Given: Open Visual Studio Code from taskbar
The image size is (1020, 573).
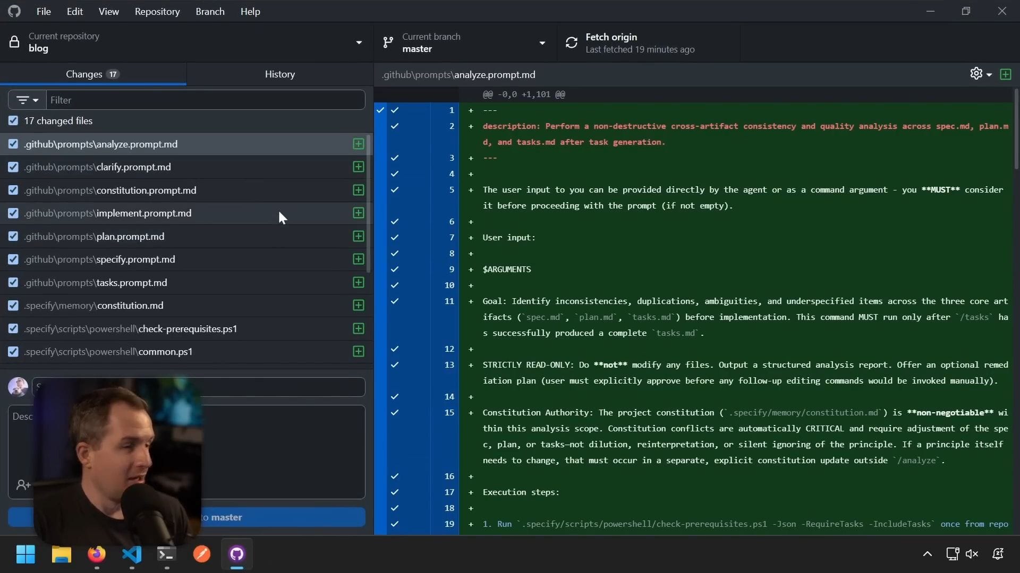Looking at the screenshot, I should pos(132,554).
